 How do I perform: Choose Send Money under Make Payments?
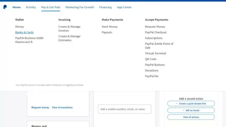point(110,27)
